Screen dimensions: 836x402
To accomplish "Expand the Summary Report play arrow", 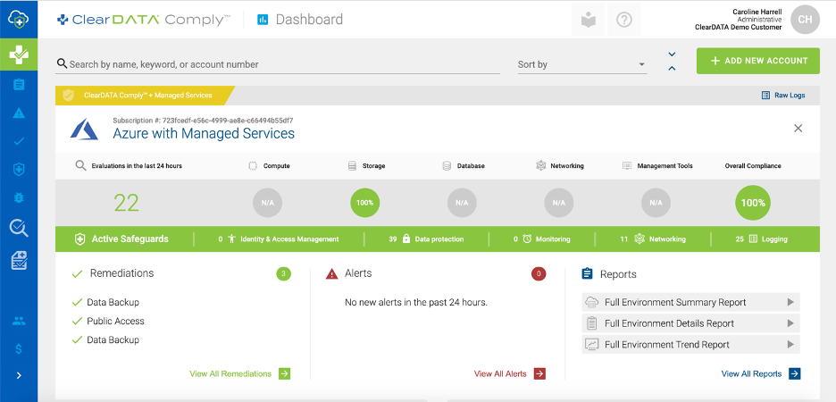I will tap(790, 302).
